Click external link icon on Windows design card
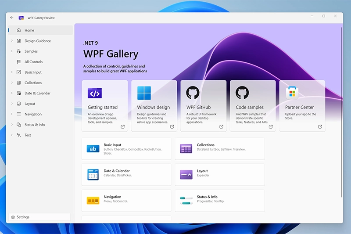Viewport: 351px width, 234px height. tap(172, 126)
